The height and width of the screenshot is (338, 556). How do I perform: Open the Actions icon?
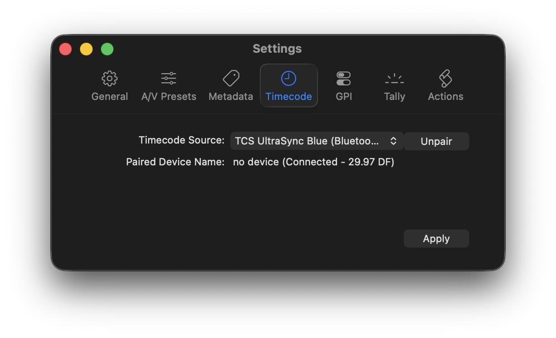(445, 79)
